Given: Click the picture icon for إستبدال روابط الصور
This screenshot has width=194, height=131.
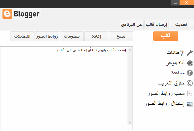Looking at the screenshot, I should click(x=190, y=104).
